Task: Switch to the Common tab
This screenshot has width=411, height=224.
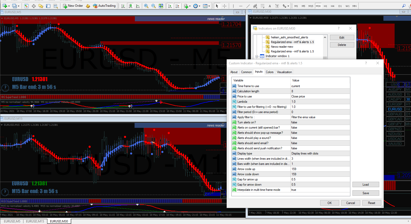Action: (246, 72)
